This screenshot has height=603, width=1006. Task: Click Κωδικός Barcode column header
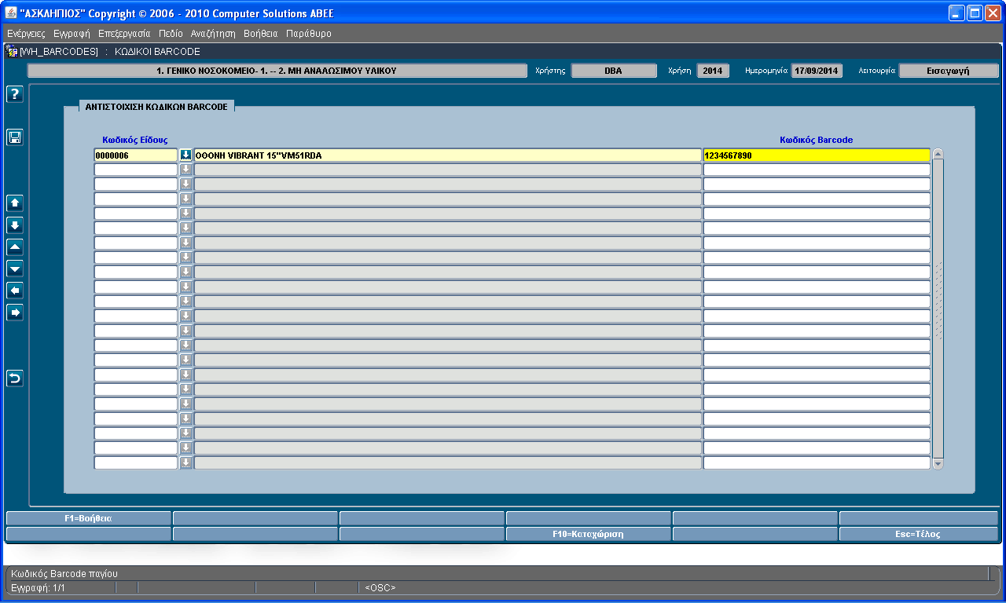tap(816, 140)
